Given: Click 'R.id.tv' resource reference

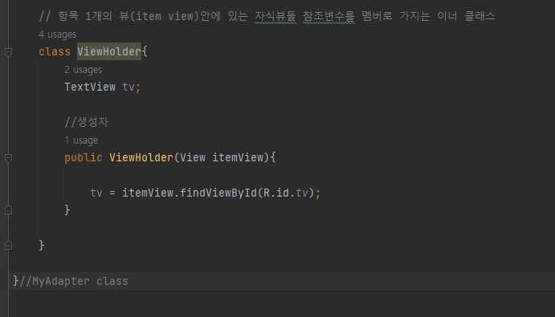Looking at the screenshot, I should tap(286, 193).
